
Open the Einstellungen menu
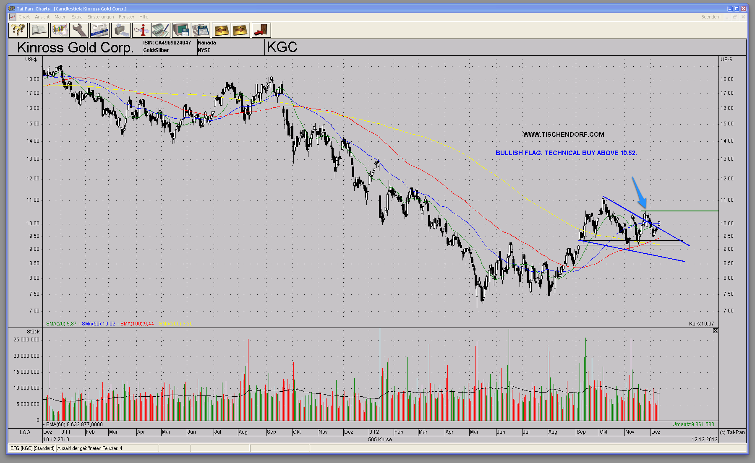click(x=100, y=17)
